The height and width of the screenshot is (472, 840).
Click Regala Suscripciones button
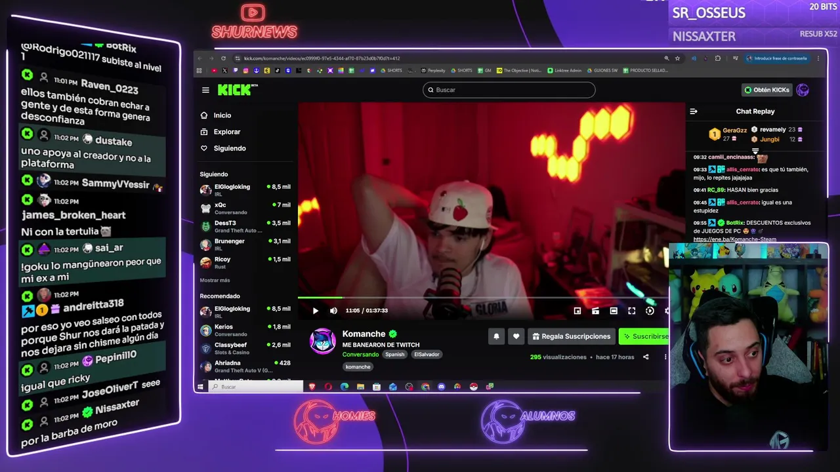pos(572,336)
